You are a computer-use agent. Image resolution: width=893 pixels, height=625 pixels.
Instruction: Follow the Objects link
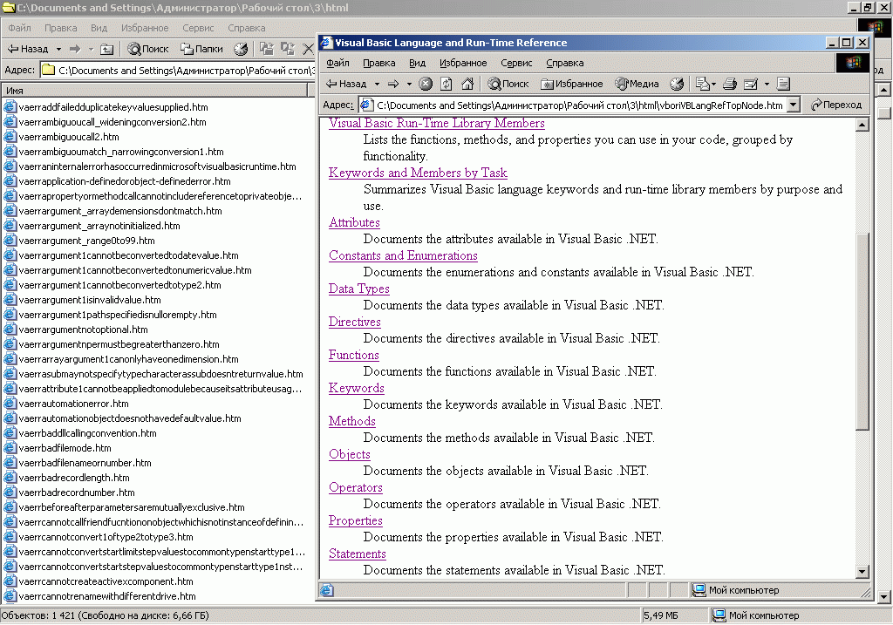click(350, 453)
